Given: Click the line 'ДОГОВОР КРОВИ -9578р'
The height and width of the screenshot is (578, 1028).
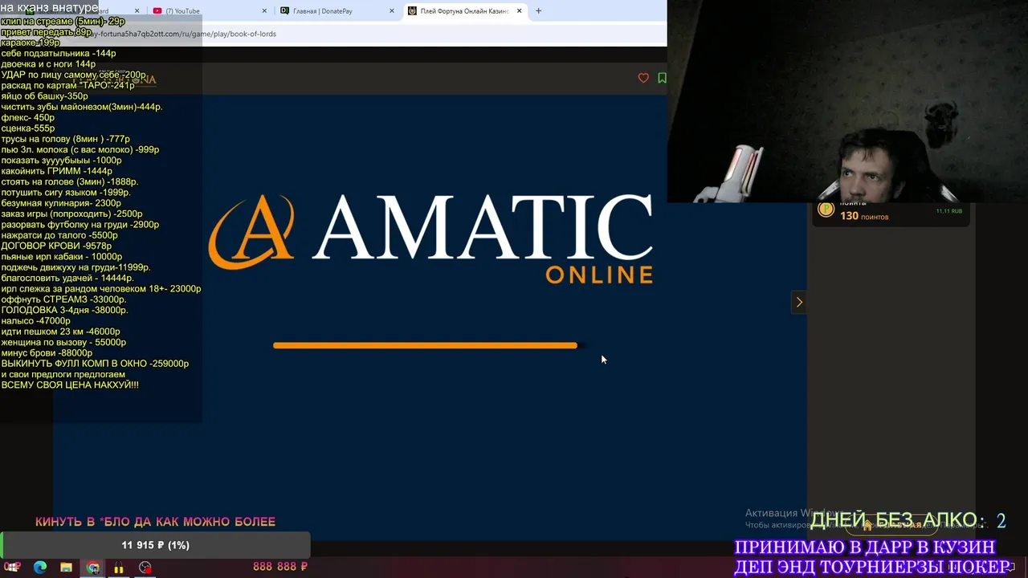Looking at the screenshot, I should [56, 246].
